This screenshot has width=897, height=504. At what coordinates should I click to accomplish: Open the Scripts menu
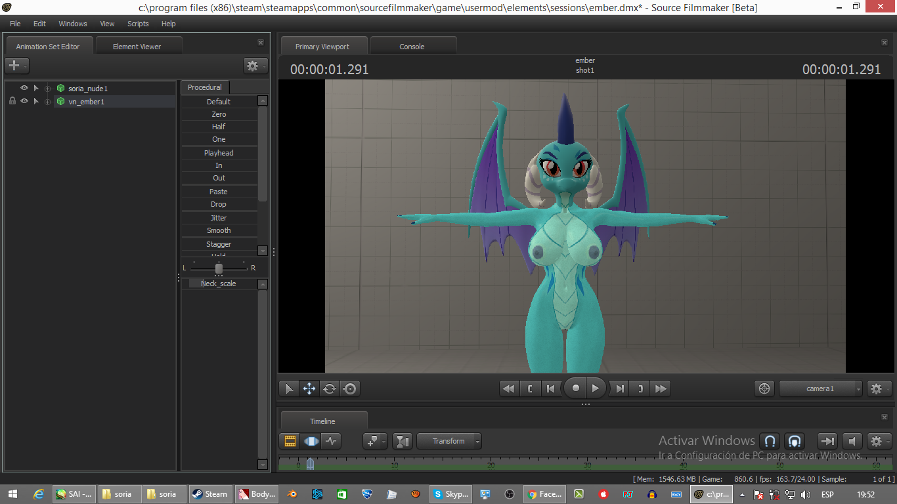(138, 24)
